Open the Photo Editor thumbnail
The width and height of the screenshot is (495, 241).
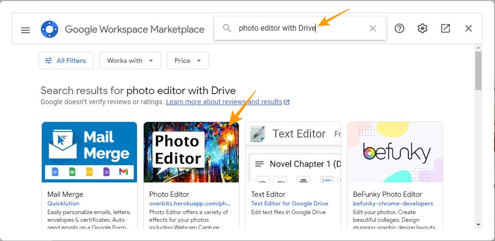pos(191,152)
